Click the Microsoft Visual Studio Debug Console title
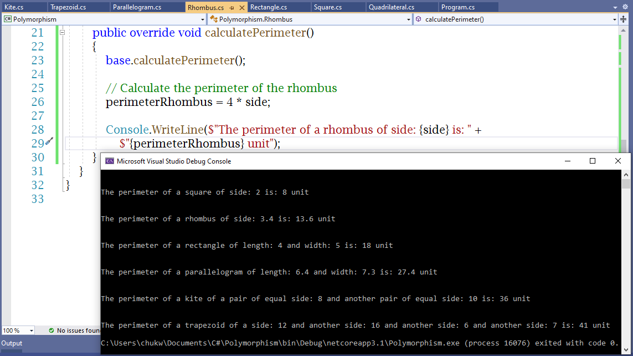Image resolution: width=633 pixels, height=356 pixels. pos(174,161)
